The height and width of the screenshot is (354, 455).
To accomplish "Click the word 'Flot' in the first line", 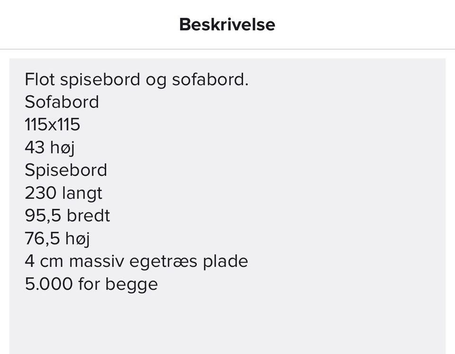I will (x=40, y=79).
